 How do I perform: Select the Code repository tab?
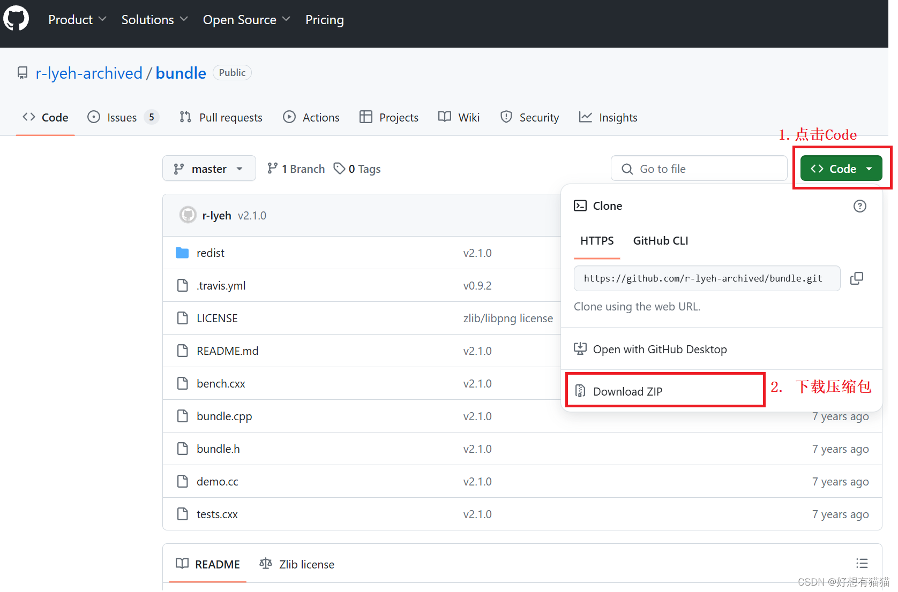click(x=46, y=117)
